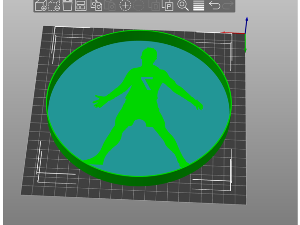Click the Split to parts icon
This screenshot has height=225, width=300.
coord(168,6)
